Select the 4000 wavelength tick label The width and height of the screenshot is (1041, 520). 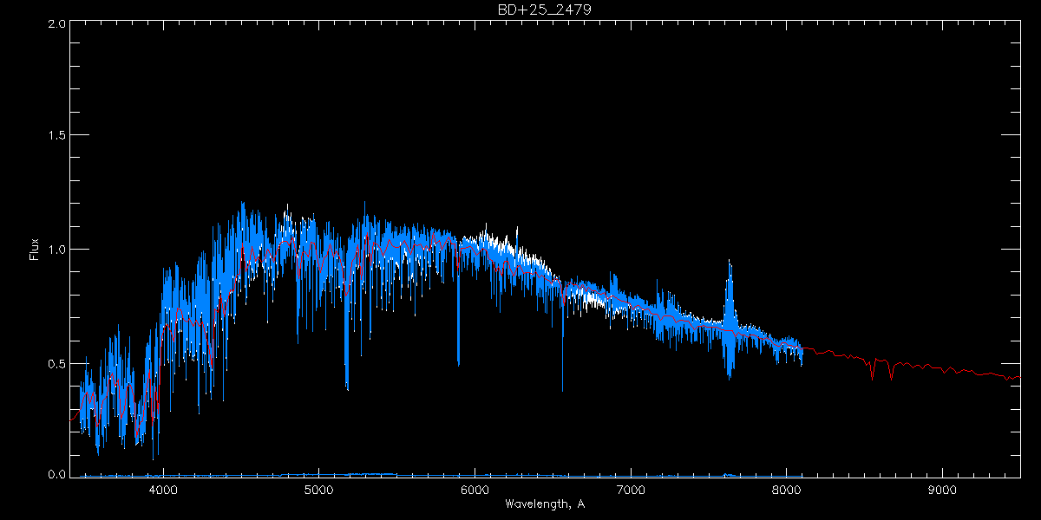coord(163,489)
